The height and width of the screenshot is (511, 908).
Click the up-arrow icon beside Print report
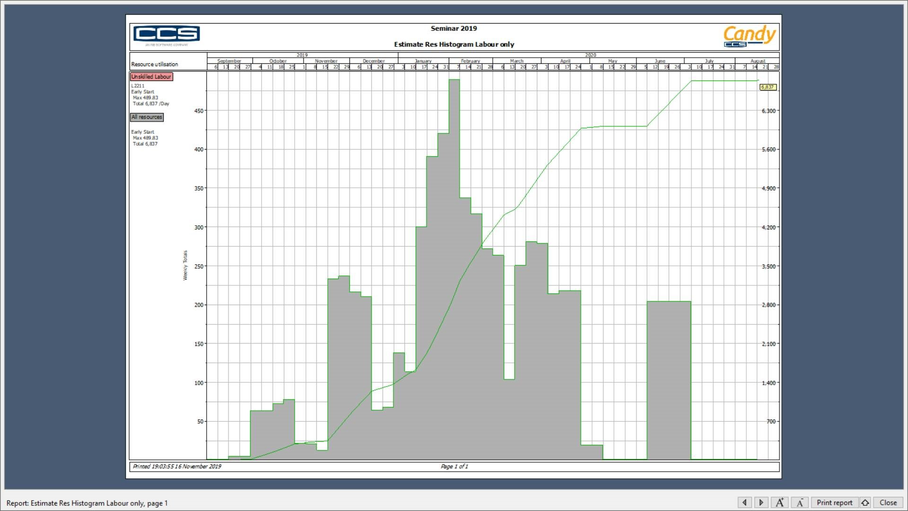865,502
